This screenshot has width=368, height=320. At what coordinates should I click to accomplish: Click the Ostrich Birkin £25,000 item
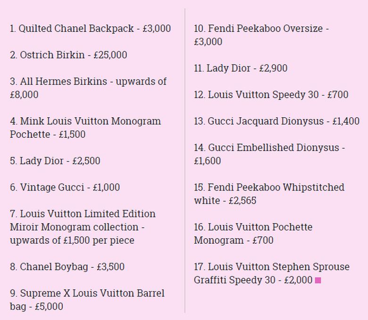[x=68, y=55]
